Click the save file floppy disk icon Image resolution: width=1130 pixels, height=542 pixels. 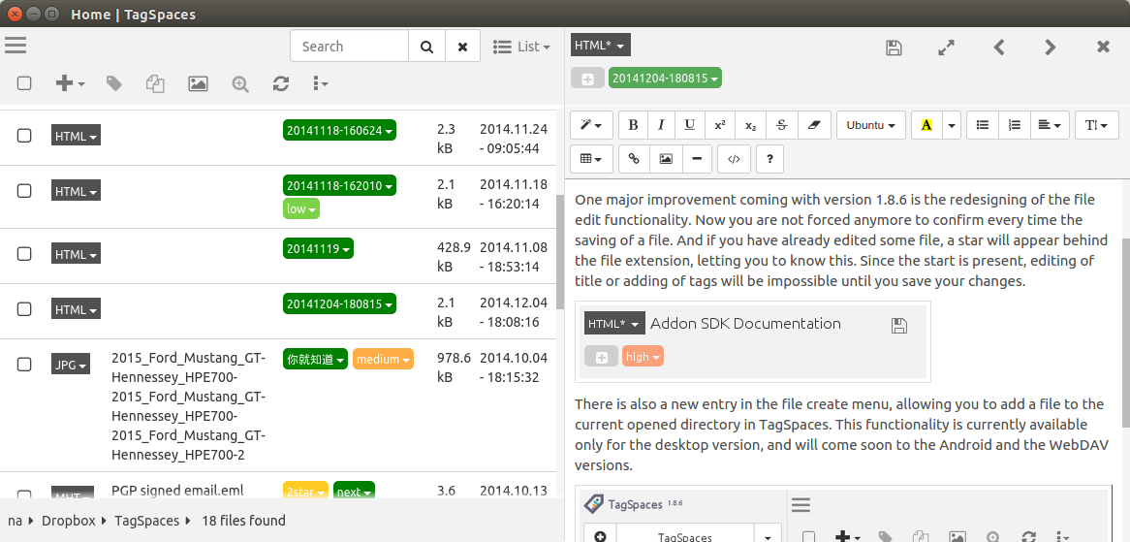(x=895, y=48)
